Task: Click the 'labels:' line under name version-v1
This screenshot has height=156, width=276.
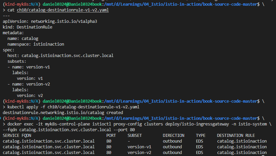Action: 20,73
